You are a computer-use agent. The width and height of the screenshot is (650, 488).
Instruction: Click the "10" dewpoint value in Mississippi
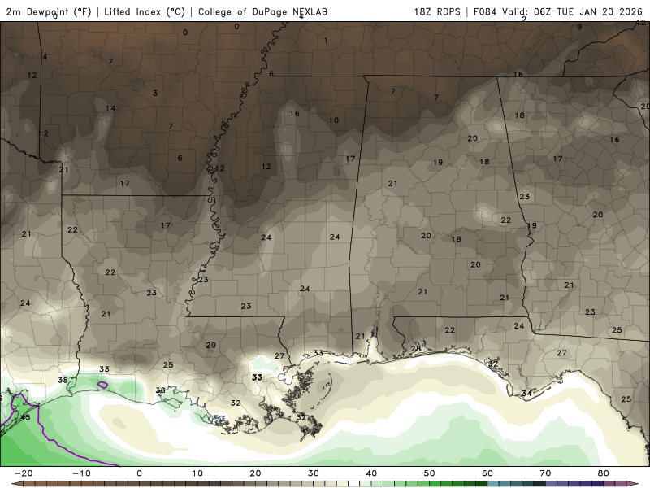click(334, 120)
